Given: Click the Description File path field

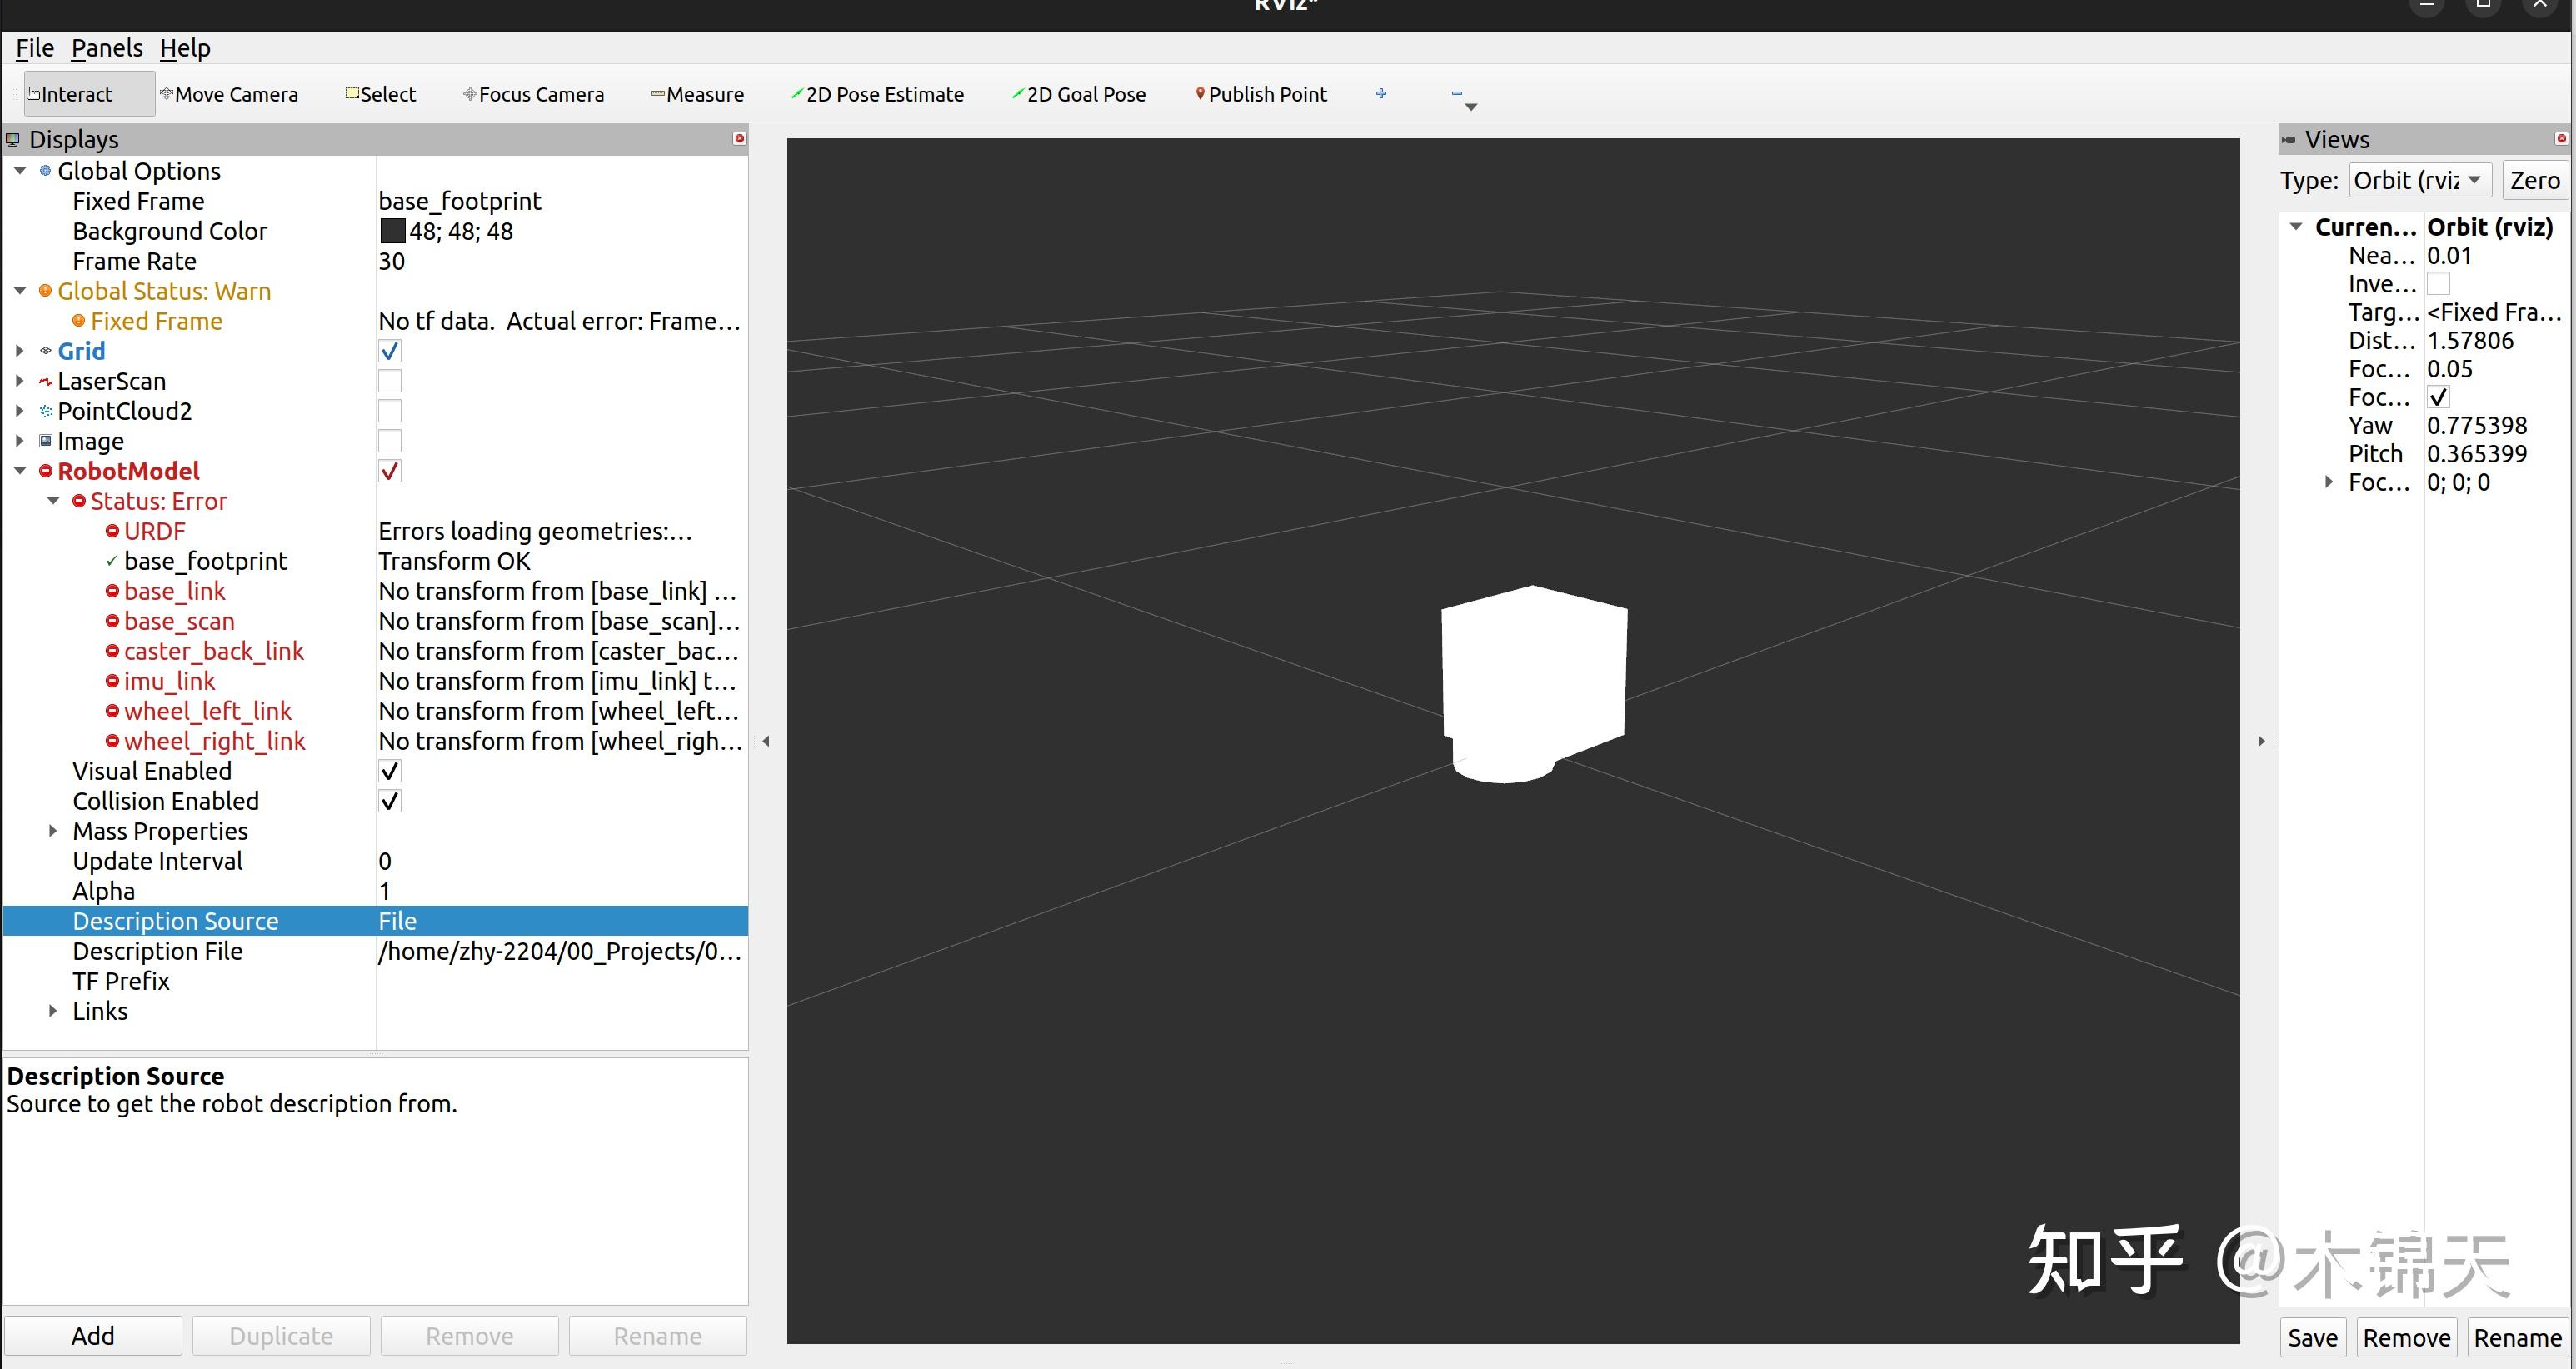Looking at the screenshot, I should click(561, 951).
